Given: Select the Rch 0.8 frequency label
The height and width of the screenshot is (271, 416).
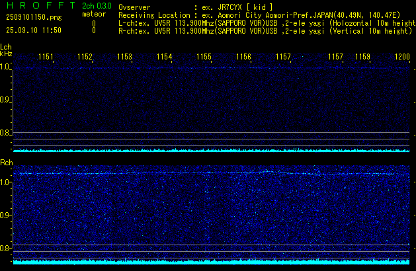Looking at the screenshot, I should click(5, 248).
